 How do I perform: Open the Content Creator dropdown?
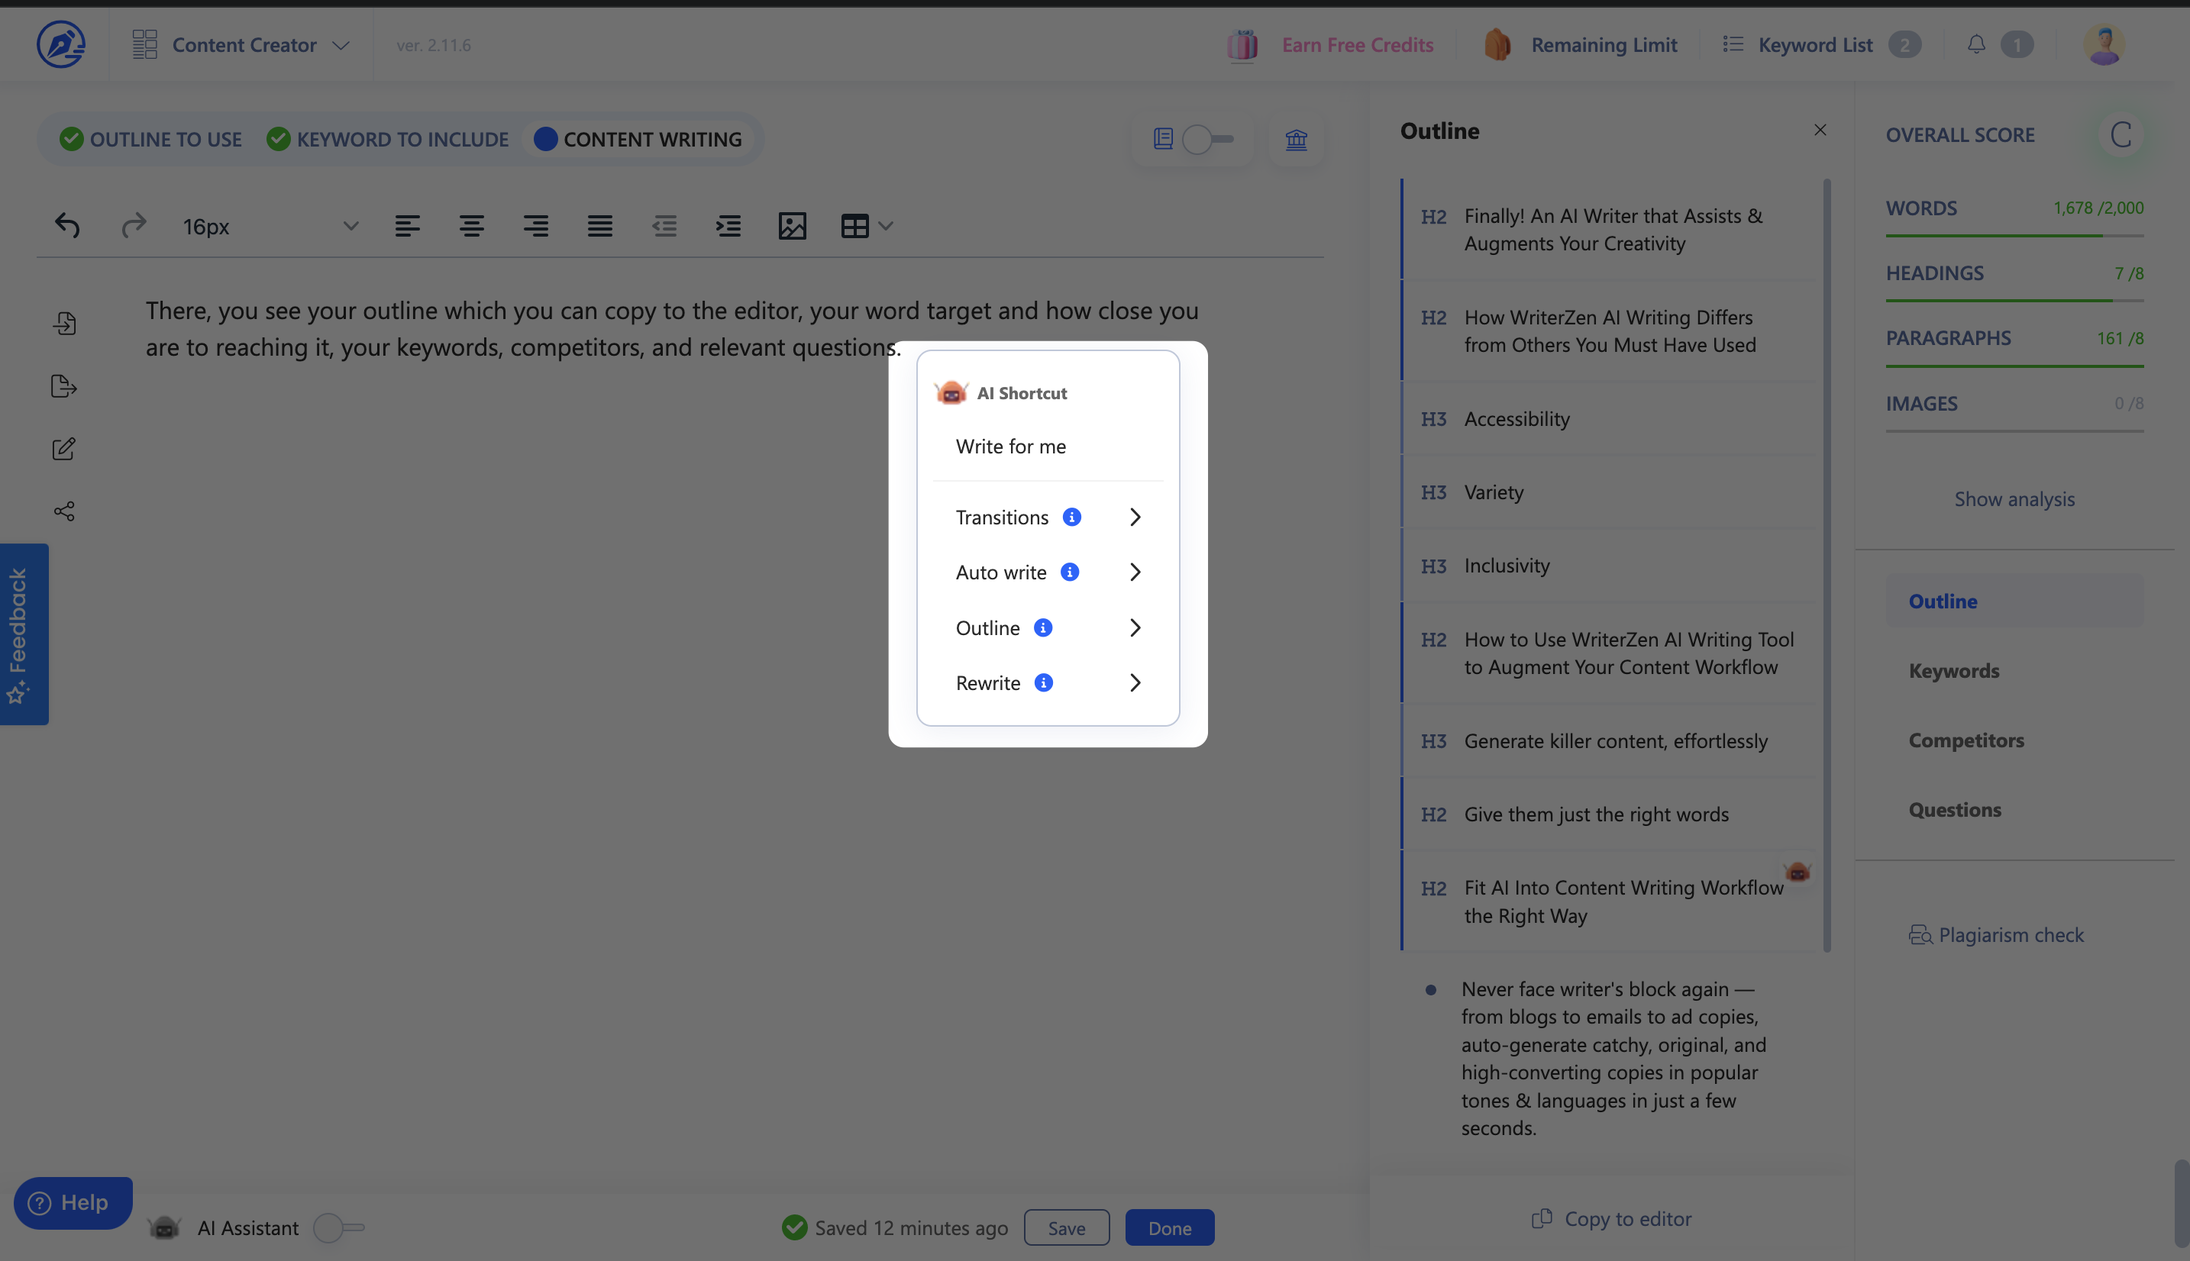(241, 45)
